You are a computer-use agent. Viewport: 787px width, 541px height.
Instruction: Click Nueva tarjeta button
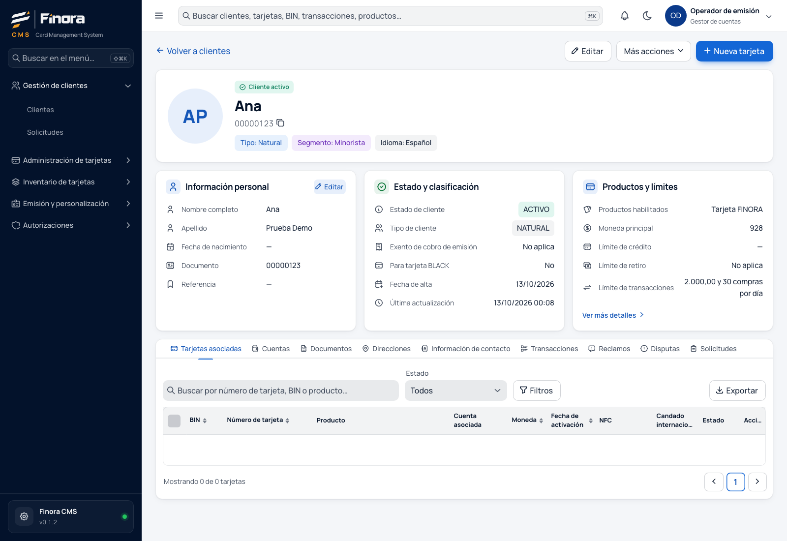pyautogui.click(x=734, y=51)
